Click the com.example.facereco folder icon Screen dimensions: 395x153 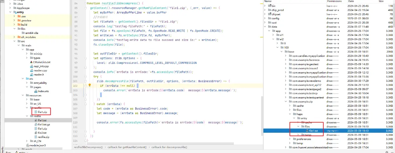click(x=290, y=60)
